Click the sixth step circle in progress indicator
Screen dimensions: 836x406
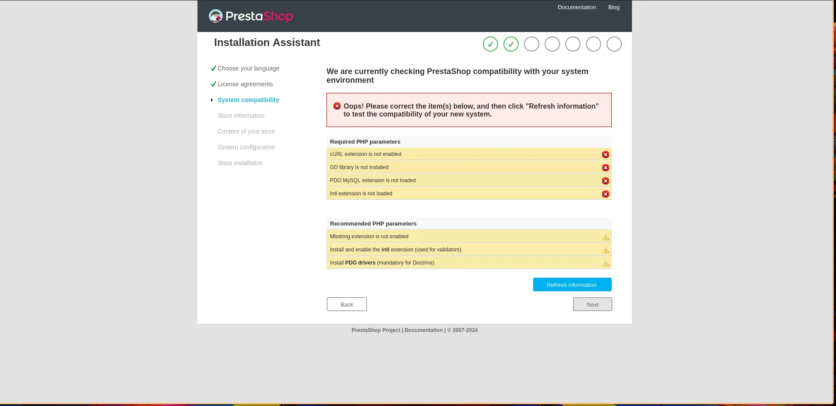593,44
